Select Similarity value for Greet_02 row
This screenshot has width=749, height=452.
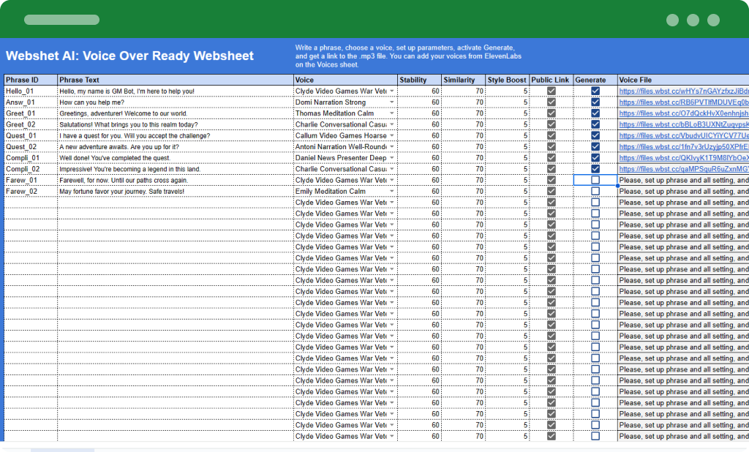coord(463,124)
